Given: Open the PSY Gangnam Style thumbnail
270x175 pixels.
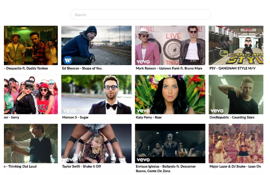Looking at the screenshot, I should click(x=236, y=45).
